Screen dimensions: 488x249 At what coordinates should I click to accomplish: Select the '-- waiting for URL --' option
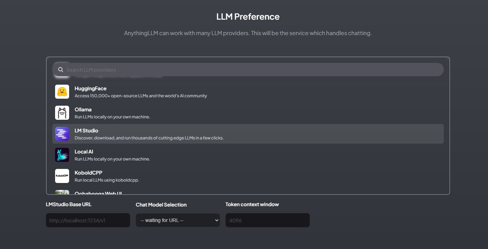(172, 220)
